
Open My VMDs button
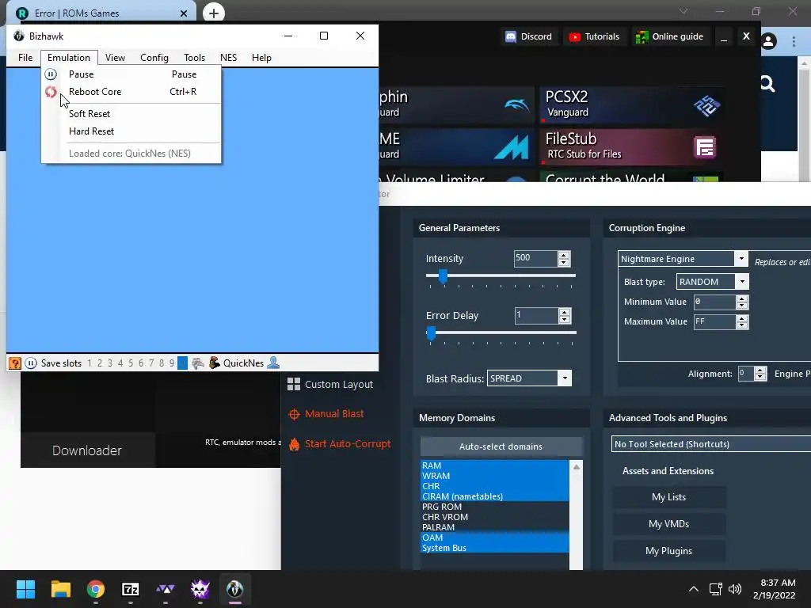coord(668,524)
